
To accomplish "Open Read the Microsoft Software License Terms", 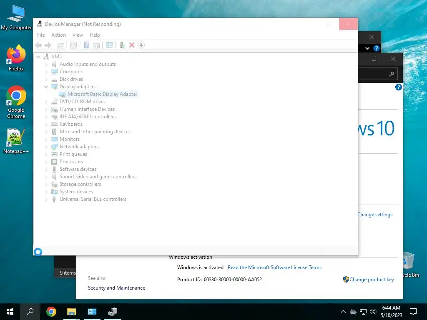I will point(274,267).
